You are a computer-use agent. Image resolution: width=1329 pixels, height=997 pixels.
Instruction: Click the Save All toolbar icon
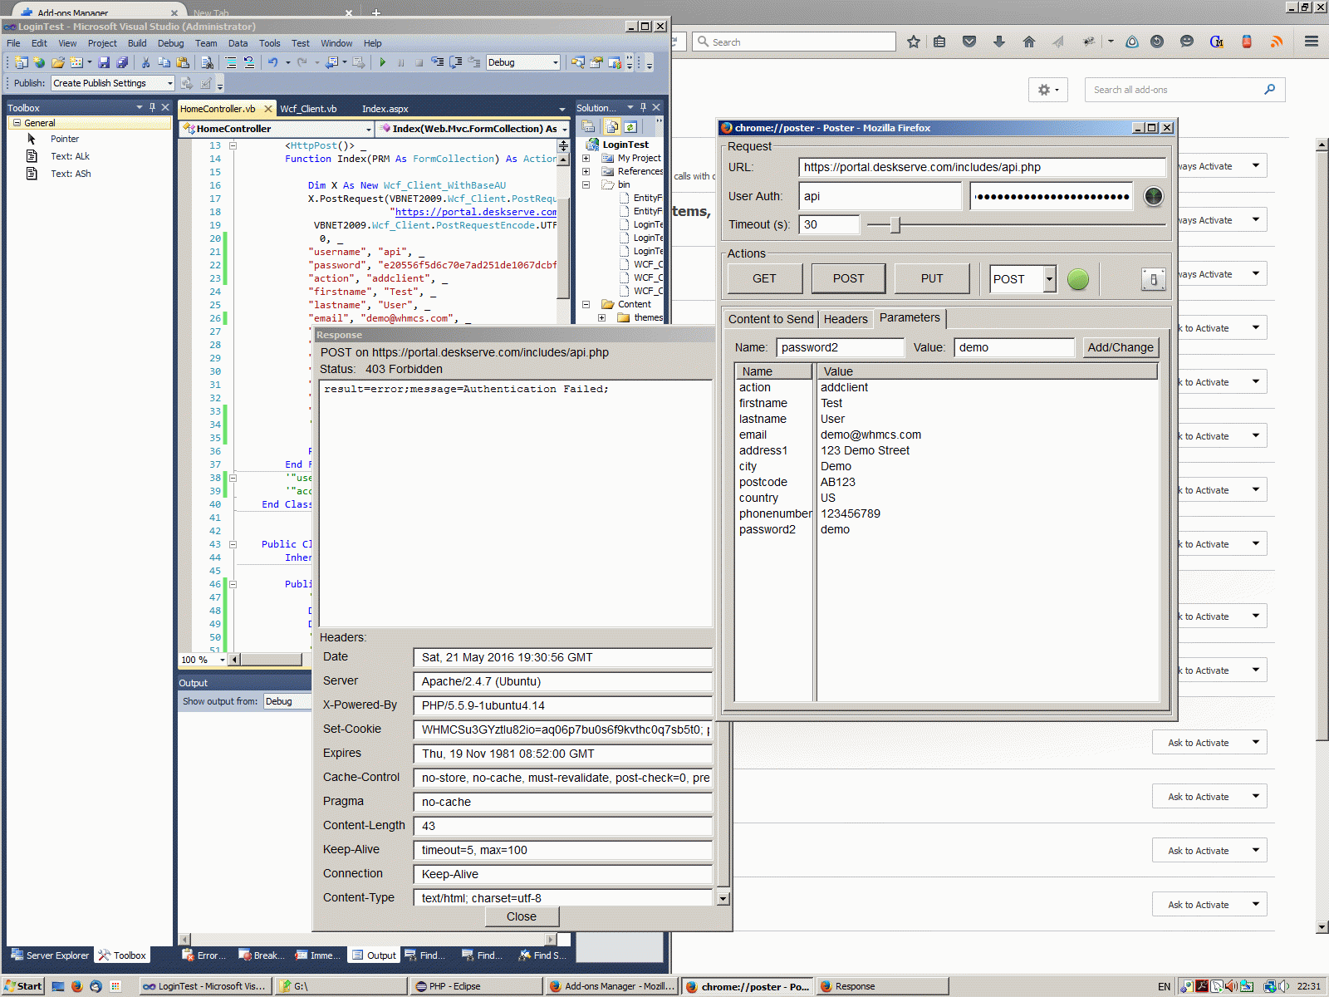122,62
